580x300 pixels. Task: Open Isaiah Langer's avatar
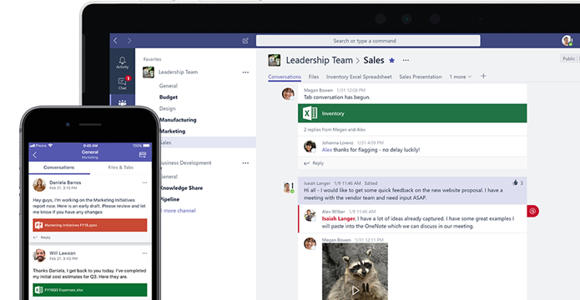pyautogui.click(x=289, y=187)
